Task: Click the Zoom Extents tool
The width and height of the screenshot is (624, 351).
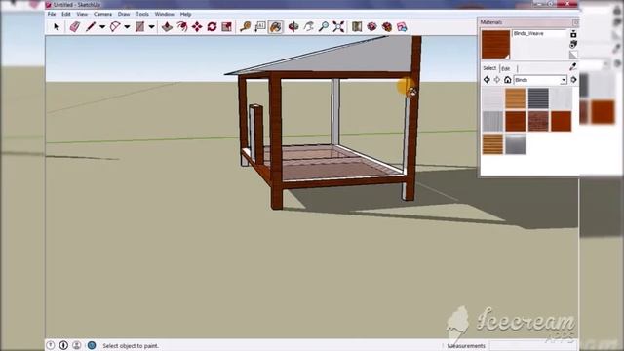Action: tap(338, 26)
